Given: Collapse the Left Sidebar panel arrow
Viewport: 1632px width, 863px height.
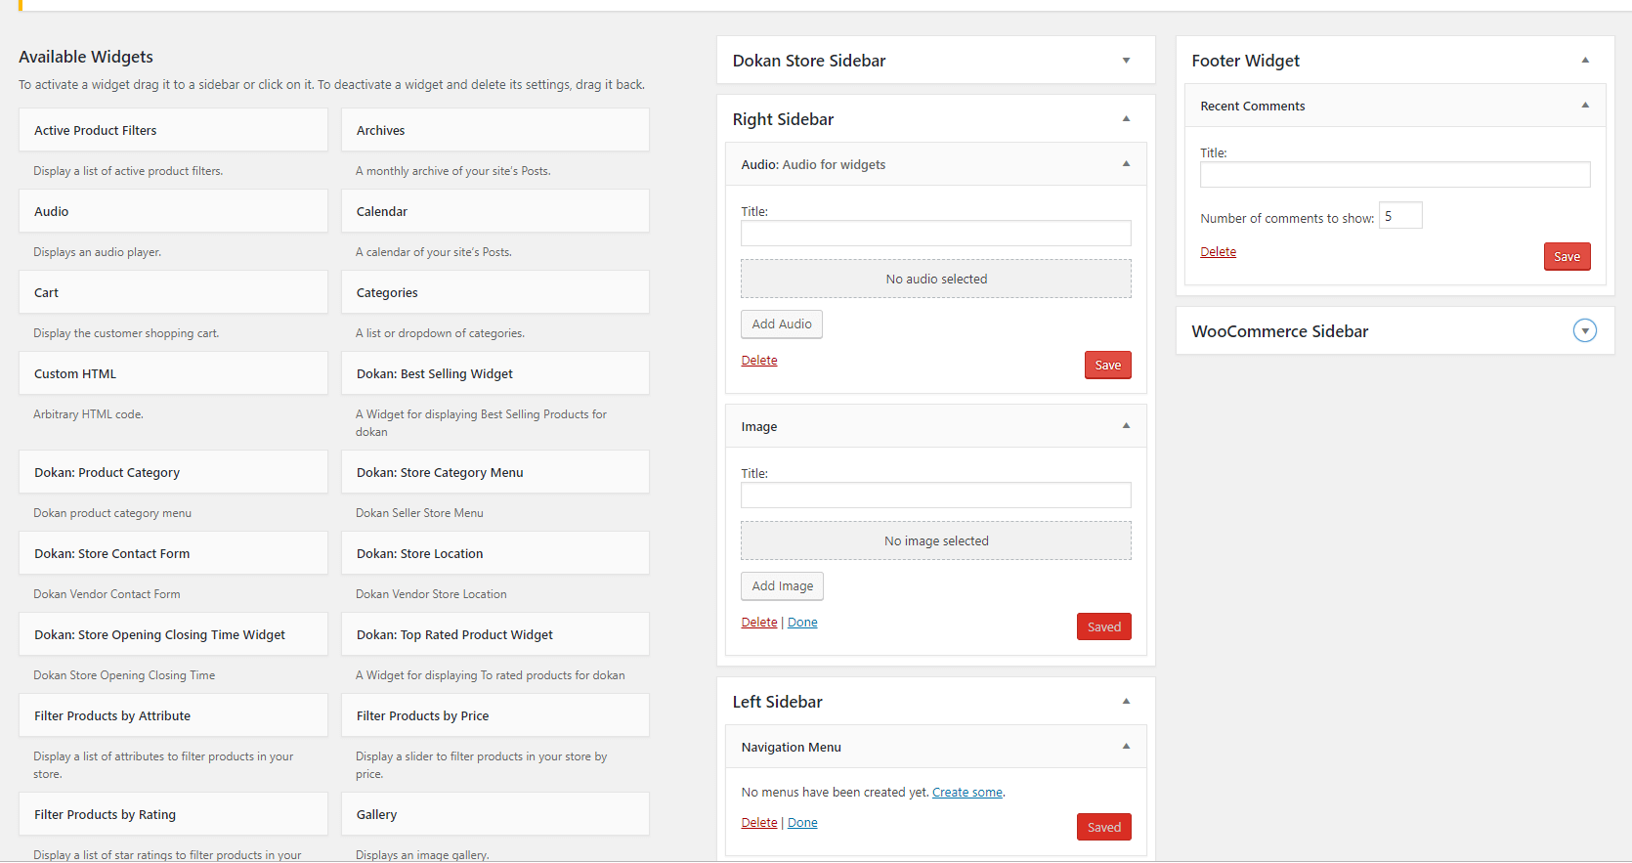Looking at the screenshot, I should [x=1126, y=702].
